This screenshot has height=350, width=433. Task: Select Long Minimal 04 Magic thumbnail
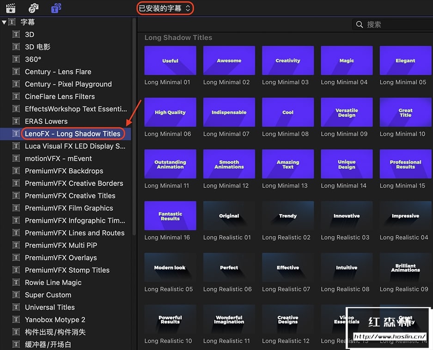[x=347, y=60]
